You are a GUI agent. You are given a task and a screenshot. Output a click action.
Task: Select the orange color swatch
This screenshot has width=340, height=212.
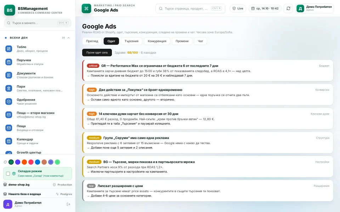point(24,162)
